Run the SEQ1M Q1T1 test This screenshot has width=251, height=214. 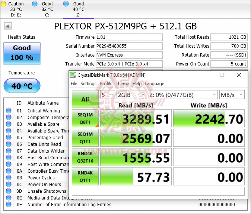[x=85, y=138]
